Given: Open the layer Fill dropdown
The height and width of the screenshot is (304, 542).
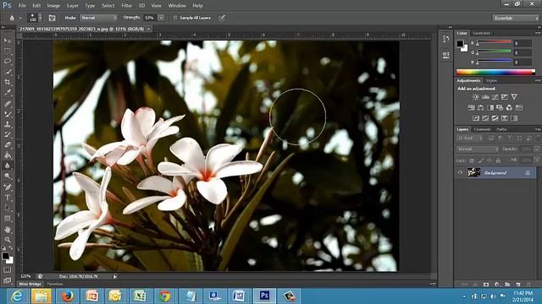Looking at the screenshot, I should point(537,160).
